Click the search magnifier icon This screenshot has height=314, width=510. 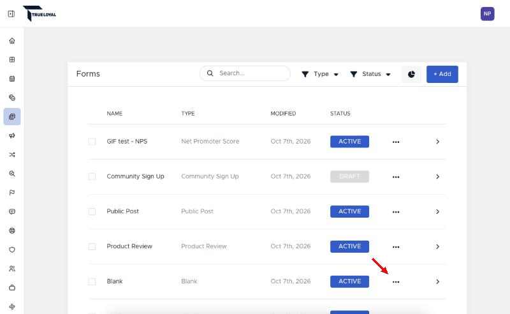(x=210, y=73)
